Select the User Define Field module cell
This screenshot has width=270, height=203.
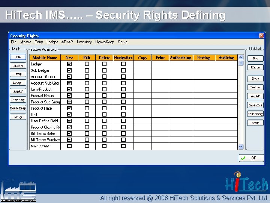[45, 121]
